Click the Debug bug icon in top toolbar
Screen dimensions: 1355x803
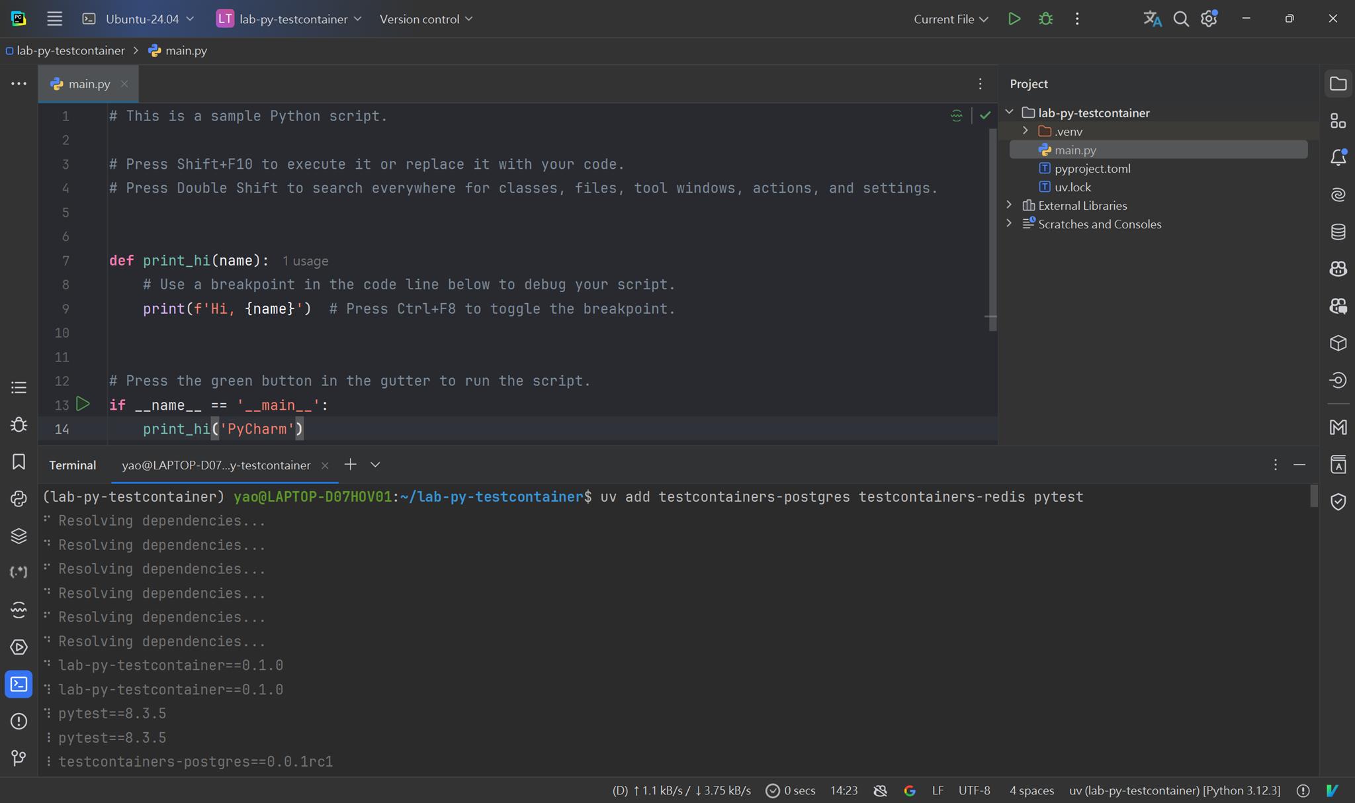[1045, 19]
